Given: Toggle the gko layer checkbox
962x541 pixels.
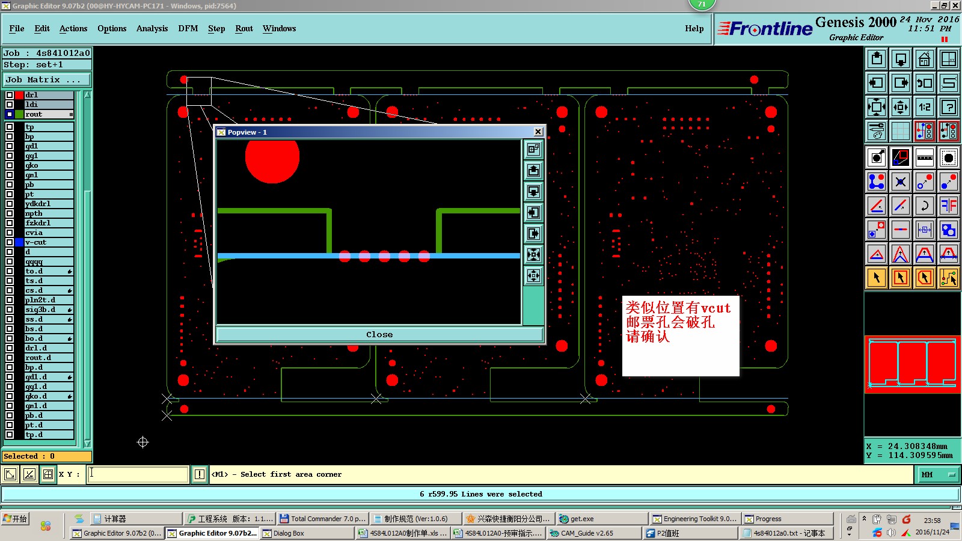Looking at the screenshot, I should click(10, 165).
